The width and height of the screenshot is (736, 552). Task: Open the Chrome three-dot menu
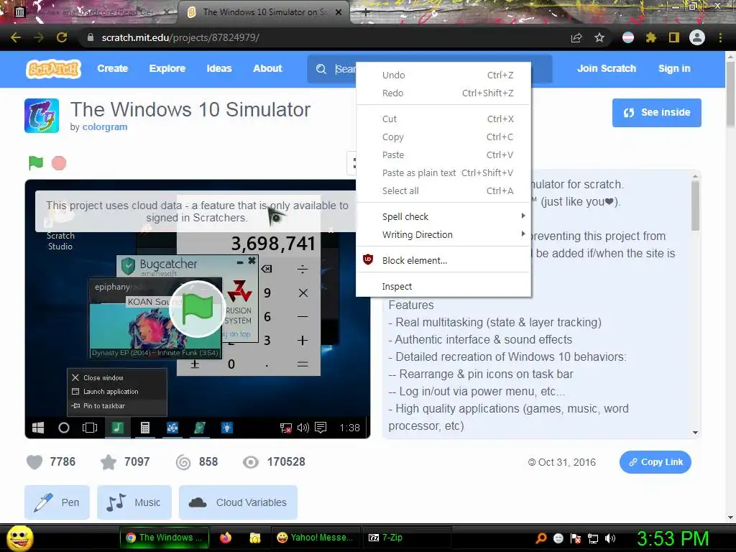[720, 37]
